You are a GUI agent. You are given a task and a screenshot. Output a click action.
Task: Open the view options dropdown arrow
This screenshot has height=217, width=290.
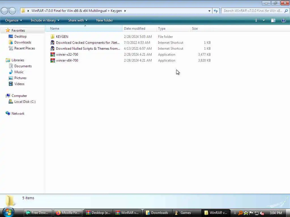(x=264, y=20)
